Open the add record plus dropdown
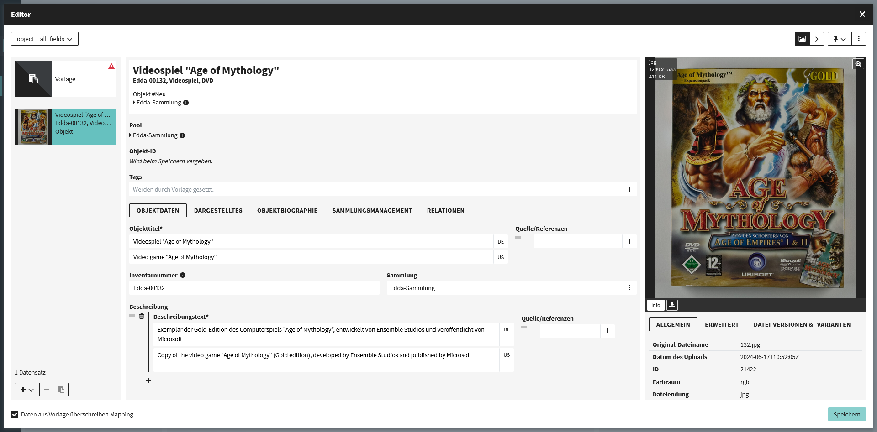 coord(27,390)
